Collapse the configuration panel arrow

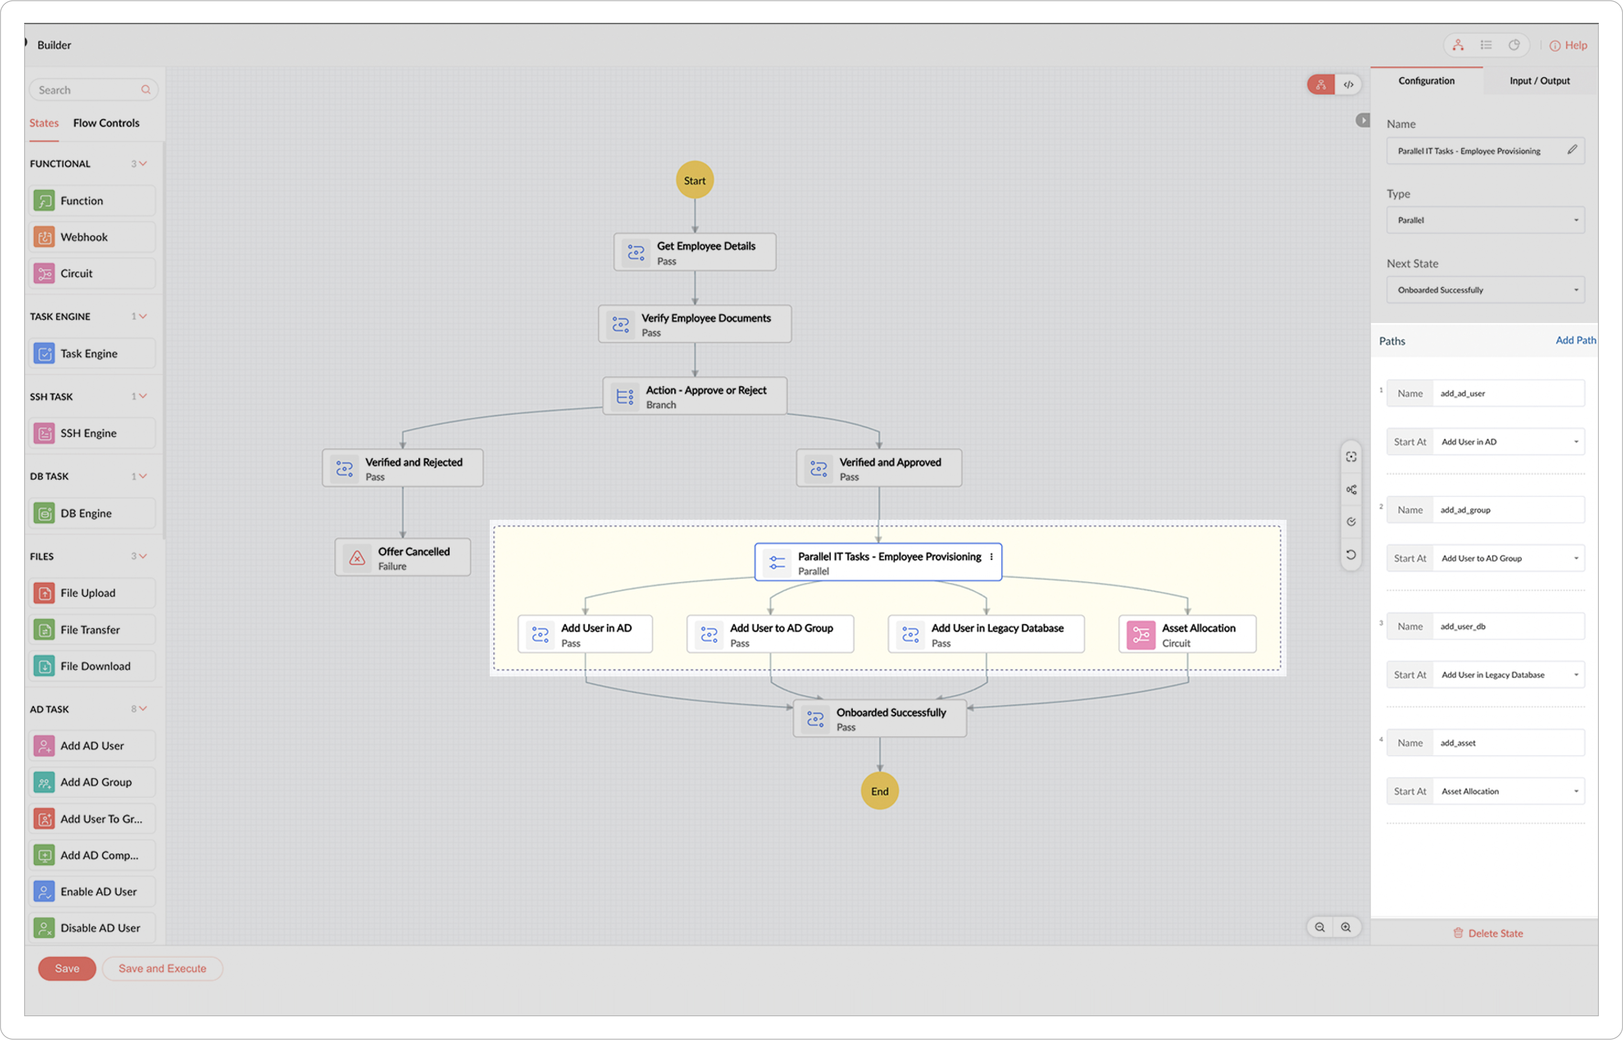pos(1363,120)
